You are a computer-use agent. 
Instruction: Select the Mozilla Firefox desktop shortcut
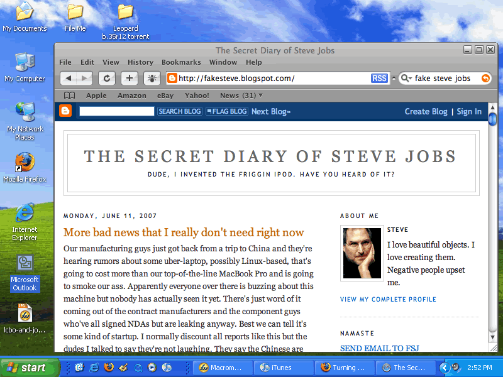click(x=25, y=168)
